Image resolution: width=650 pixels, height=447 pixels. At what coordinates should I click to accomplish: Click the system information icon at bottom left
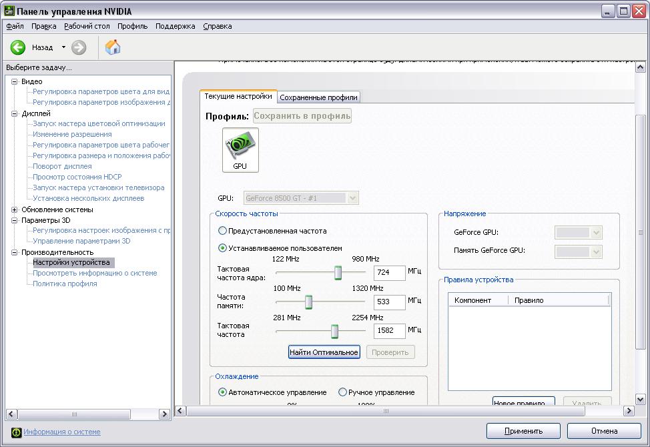coord(16,432)
